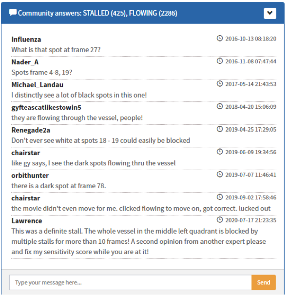
Task: Click the clock icon beside Influenza's timestamp
Action: click(219, 39)
